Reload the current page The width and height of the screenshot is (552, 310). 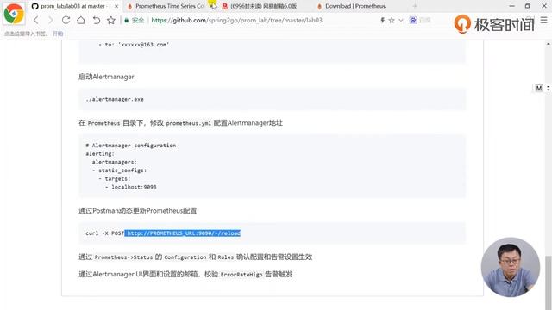coord(66,20)
